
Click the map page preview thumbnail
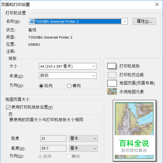(x=134, y=131)
